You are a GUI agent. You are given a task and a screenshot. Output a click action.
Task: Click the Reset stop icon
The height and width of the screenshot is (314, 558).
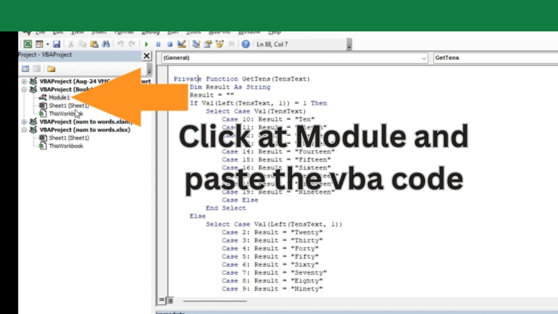tap(170, 44)
